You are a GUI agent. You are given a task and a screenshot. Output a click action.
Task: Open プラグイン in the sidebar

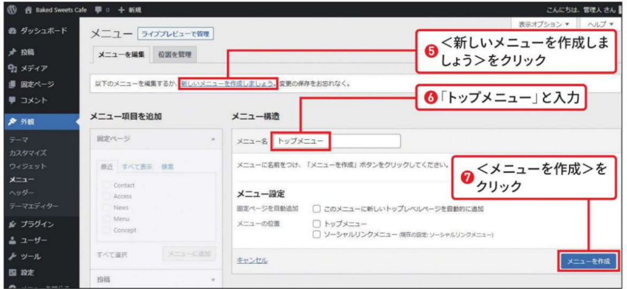coord(37,224)
